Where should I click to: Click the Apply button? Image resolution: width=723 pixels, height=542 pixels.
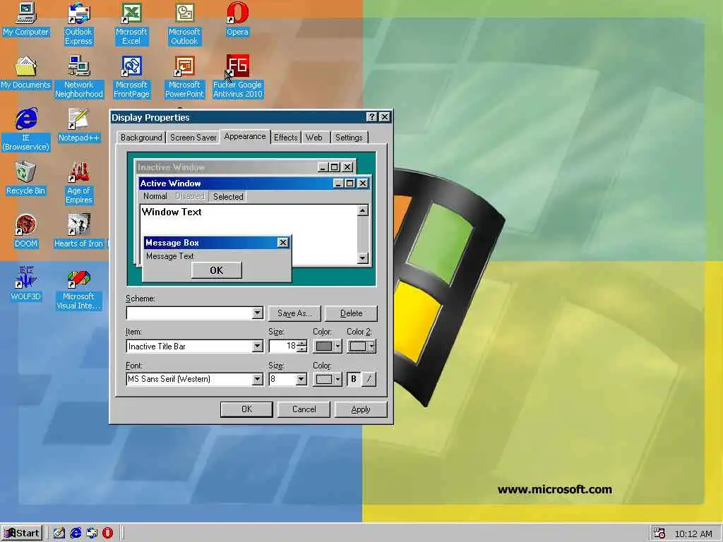pos(361,409)
